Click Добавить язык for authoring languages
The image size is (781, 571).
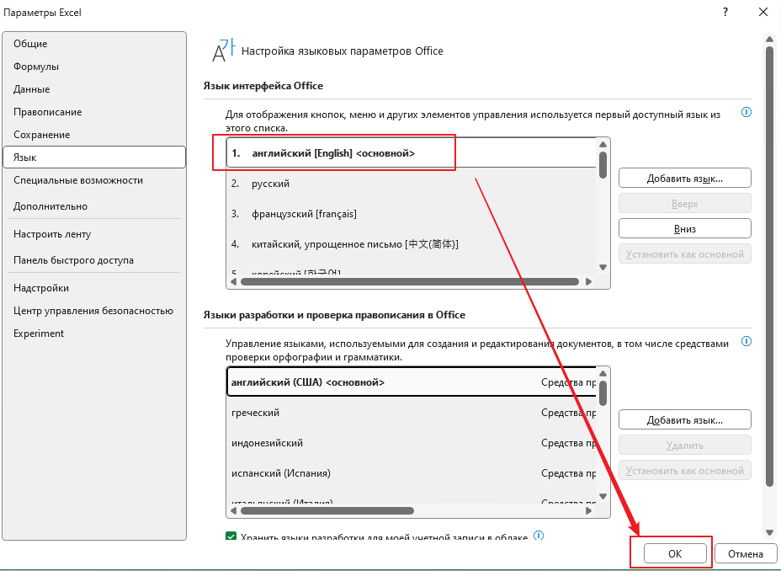pos(685,420)
